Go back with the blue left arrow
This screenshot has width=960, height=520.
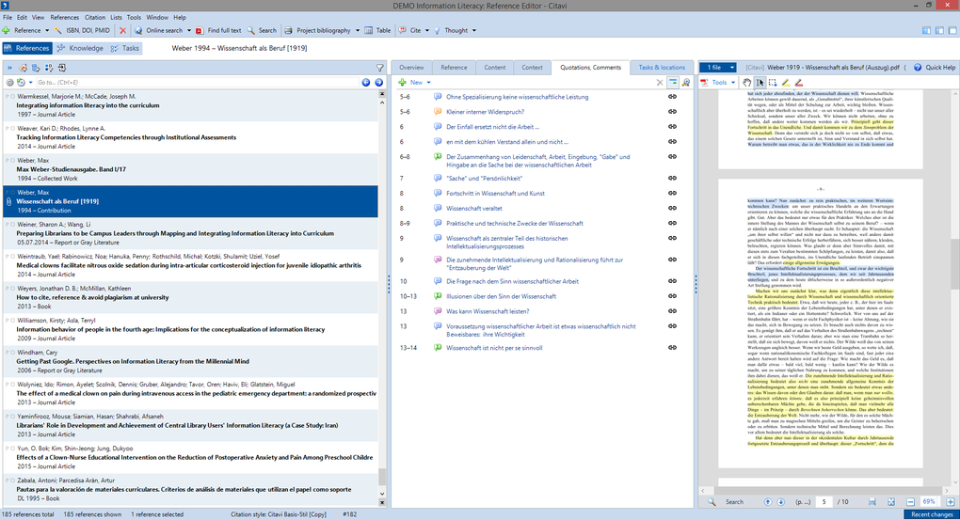[366, 82]
